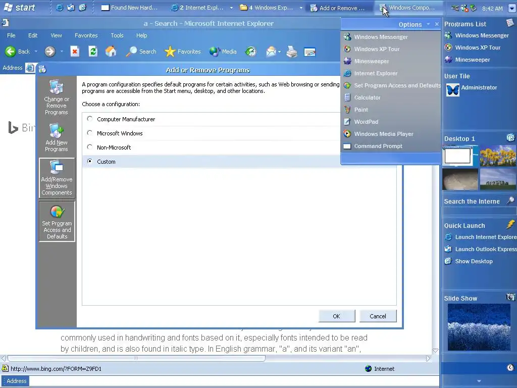Click Launch Outlook Express in Quick Launch

click(x=480, y=249)
